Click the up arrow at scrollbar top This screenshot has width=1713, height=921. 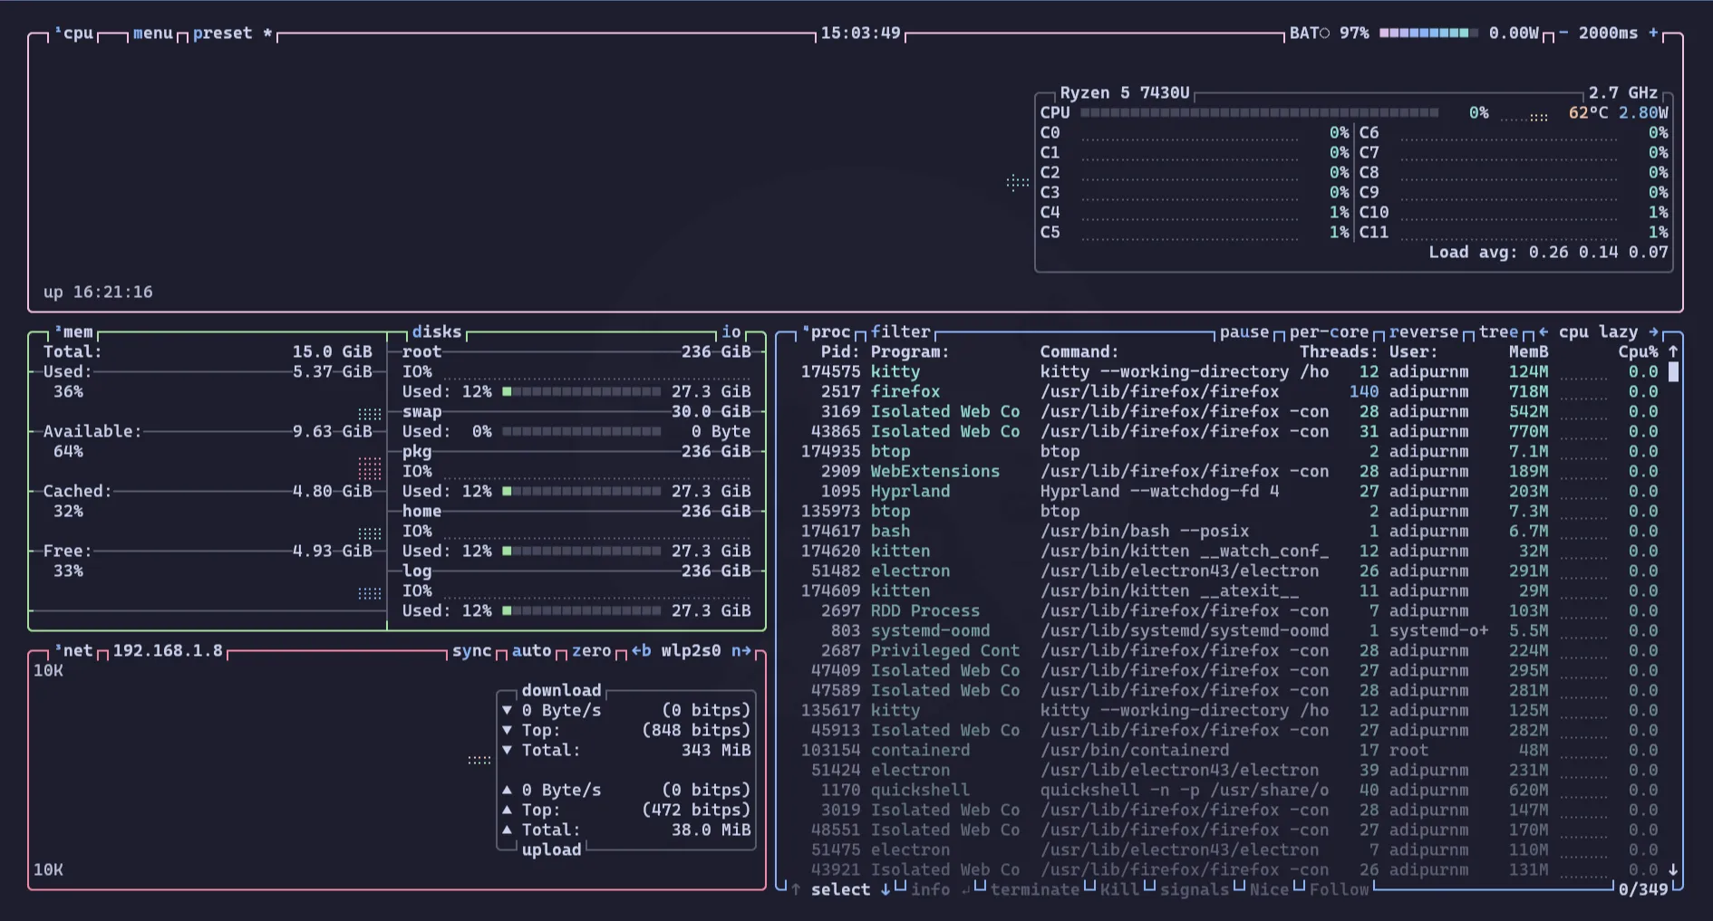(1673, 351)
